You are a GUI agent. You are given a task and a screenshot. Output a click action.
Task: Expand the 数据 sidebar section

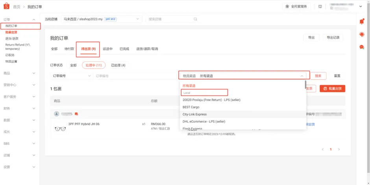[x=34, y=120]
